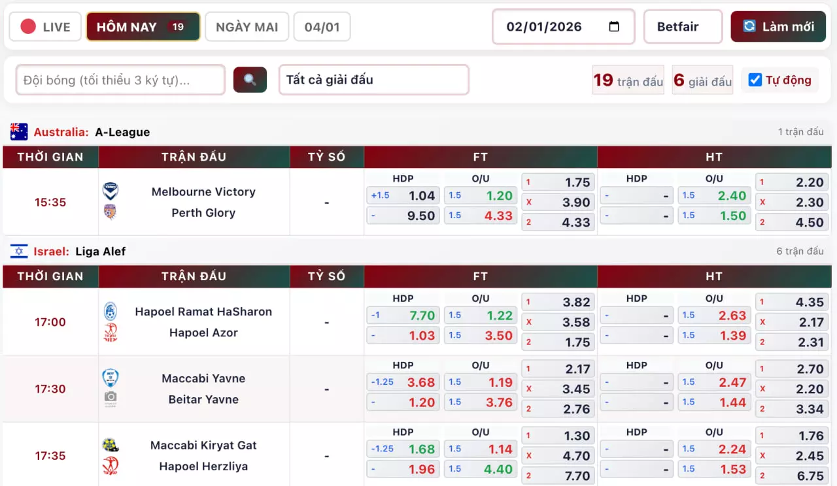This screenshot has height=486, width=837.
Task: Select the HÔM NAY tab
Action: click(x=143, y=27)
